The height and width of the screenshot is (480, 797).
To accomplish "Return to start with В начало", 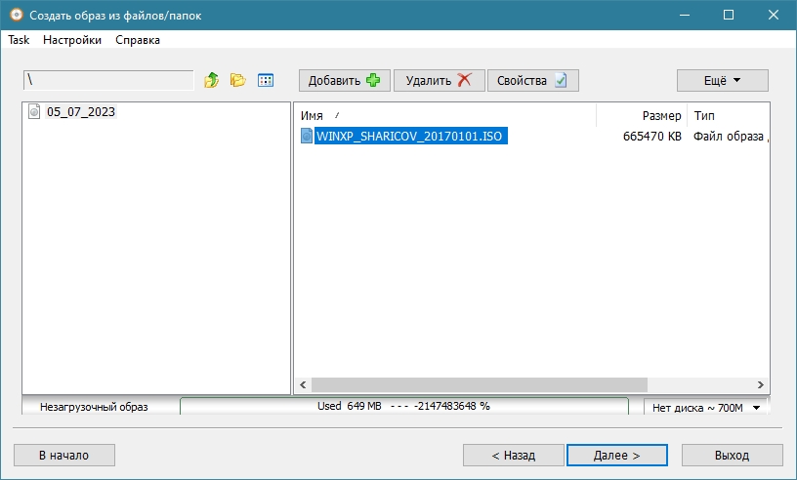I will point(63,455).
